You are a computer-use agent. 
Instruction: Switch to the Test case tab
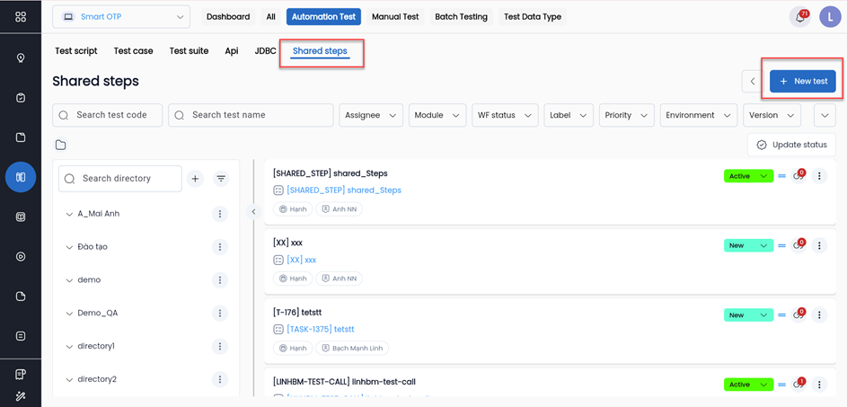pyautogui.click(x=133, y=51)
